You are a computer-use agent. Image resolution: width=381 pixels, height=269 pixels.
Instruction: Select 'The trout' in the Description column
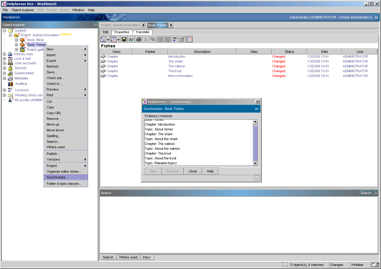(175, 71)
